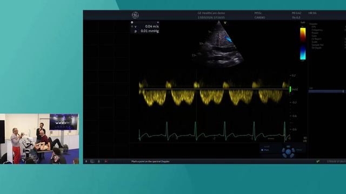Click the Sample Vol parameter in the Doppler list
Screen dimensions: 346x194
[317, 45]
